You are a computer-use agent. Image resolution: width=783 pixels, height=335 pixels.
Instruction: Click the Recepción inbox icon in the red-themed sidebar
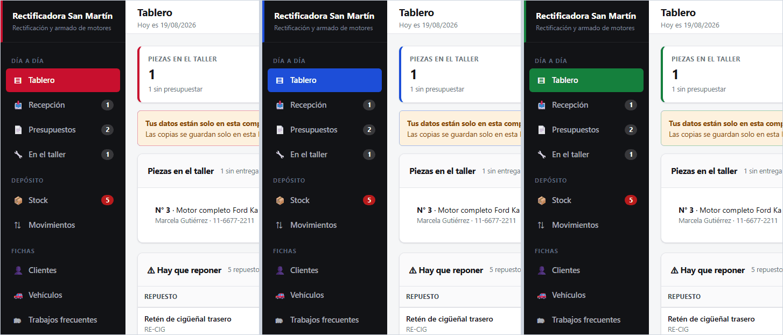tap(18, 105)
